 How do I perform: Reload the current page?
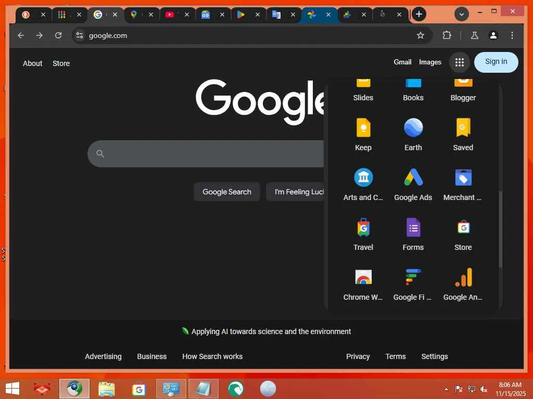tap(58, 35)
